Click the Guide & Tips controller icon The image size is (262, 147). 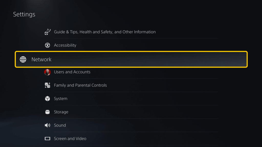47,32
